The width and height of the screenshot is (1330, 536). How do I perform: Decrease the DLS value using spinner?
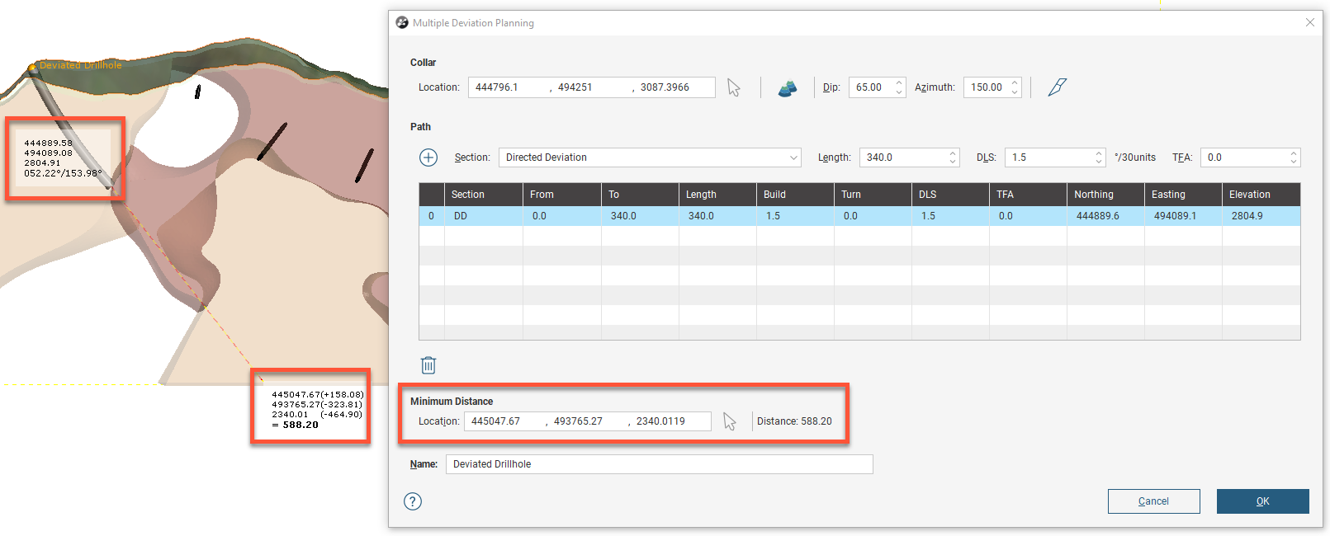[x=1099, y=162]
